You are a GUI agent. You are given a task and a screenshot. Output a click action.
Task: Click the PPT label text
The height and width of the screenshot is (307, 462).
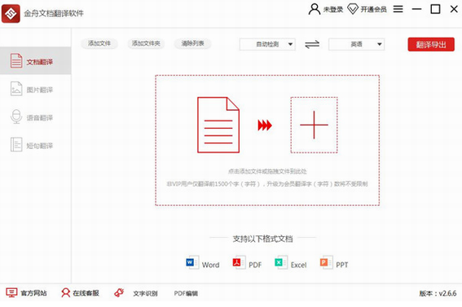[342, 265]
